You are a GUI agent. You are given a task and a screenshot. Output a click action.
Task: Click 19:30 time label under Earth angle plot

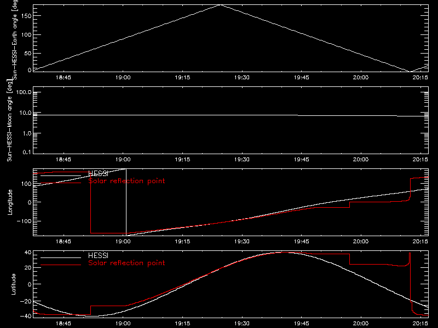[x=242, y=78]
